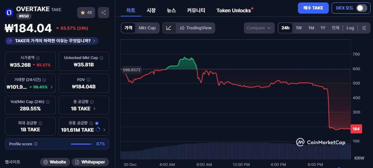This screenshot has width=373, height=168.
Task: Open the Compare dropdown
Action: [259, 28]
